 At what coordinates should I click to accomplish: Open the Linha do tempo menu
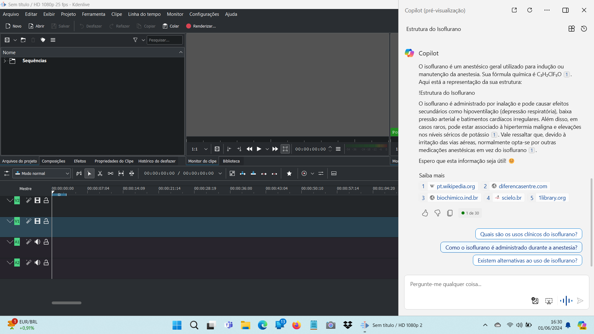click(144, 14)
